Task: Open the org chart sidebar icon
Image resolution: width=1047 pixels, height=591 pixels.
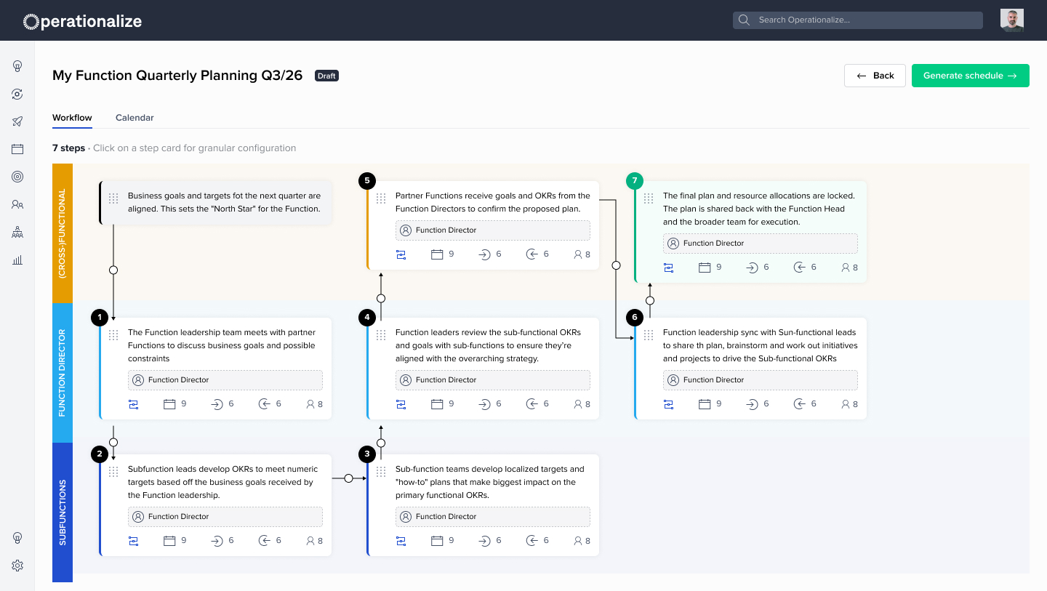Action: point(17,232)
